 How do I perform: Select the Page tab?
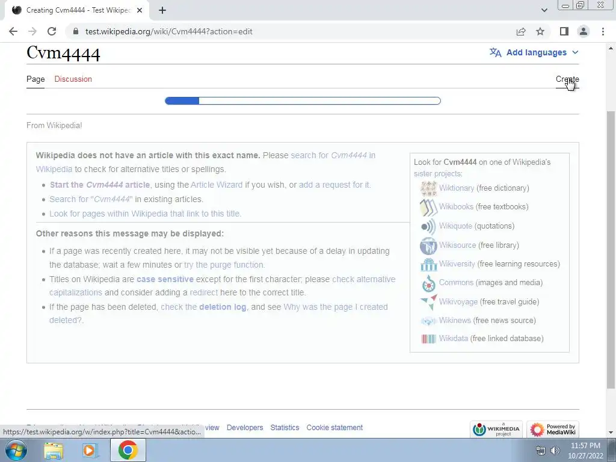(35, 79)
